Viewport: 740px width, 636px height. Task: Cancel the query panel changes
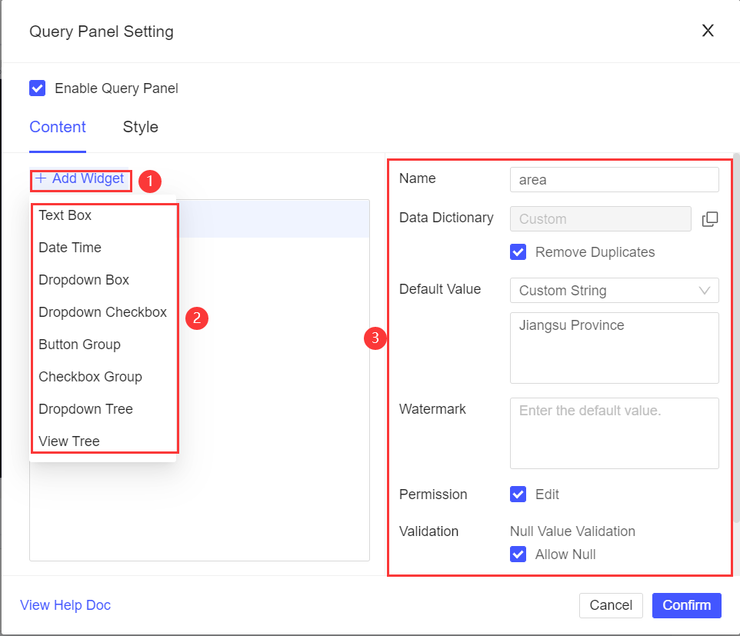click(x=611, y=605)
